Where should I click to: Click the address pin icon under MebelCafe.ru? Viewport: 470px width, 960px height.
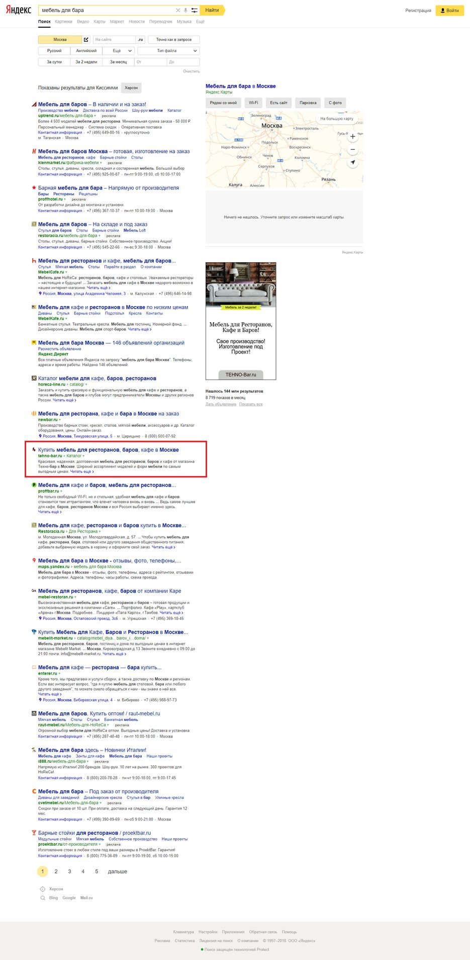click(x=40, y=293)
